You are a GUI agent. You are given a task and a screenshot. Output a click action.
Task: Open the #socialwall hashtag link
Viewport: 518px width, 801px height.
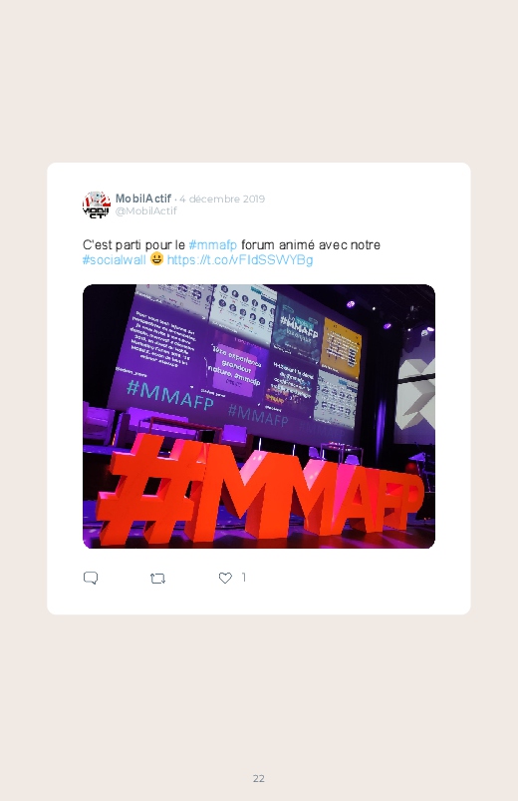click(x=115, y=259)
